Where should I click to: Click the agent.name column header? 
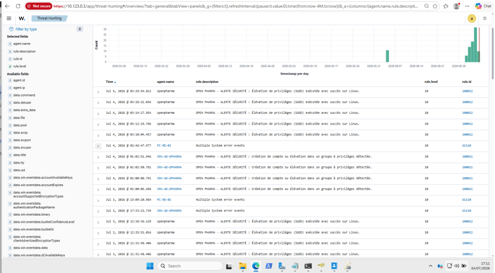pos(166,82)
